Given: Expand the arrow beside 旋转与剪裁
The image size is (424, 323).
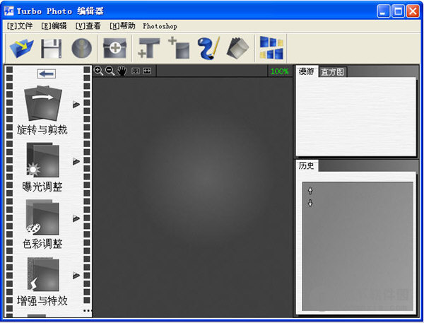Looking at the screenshot, I should tap(76, 105).
